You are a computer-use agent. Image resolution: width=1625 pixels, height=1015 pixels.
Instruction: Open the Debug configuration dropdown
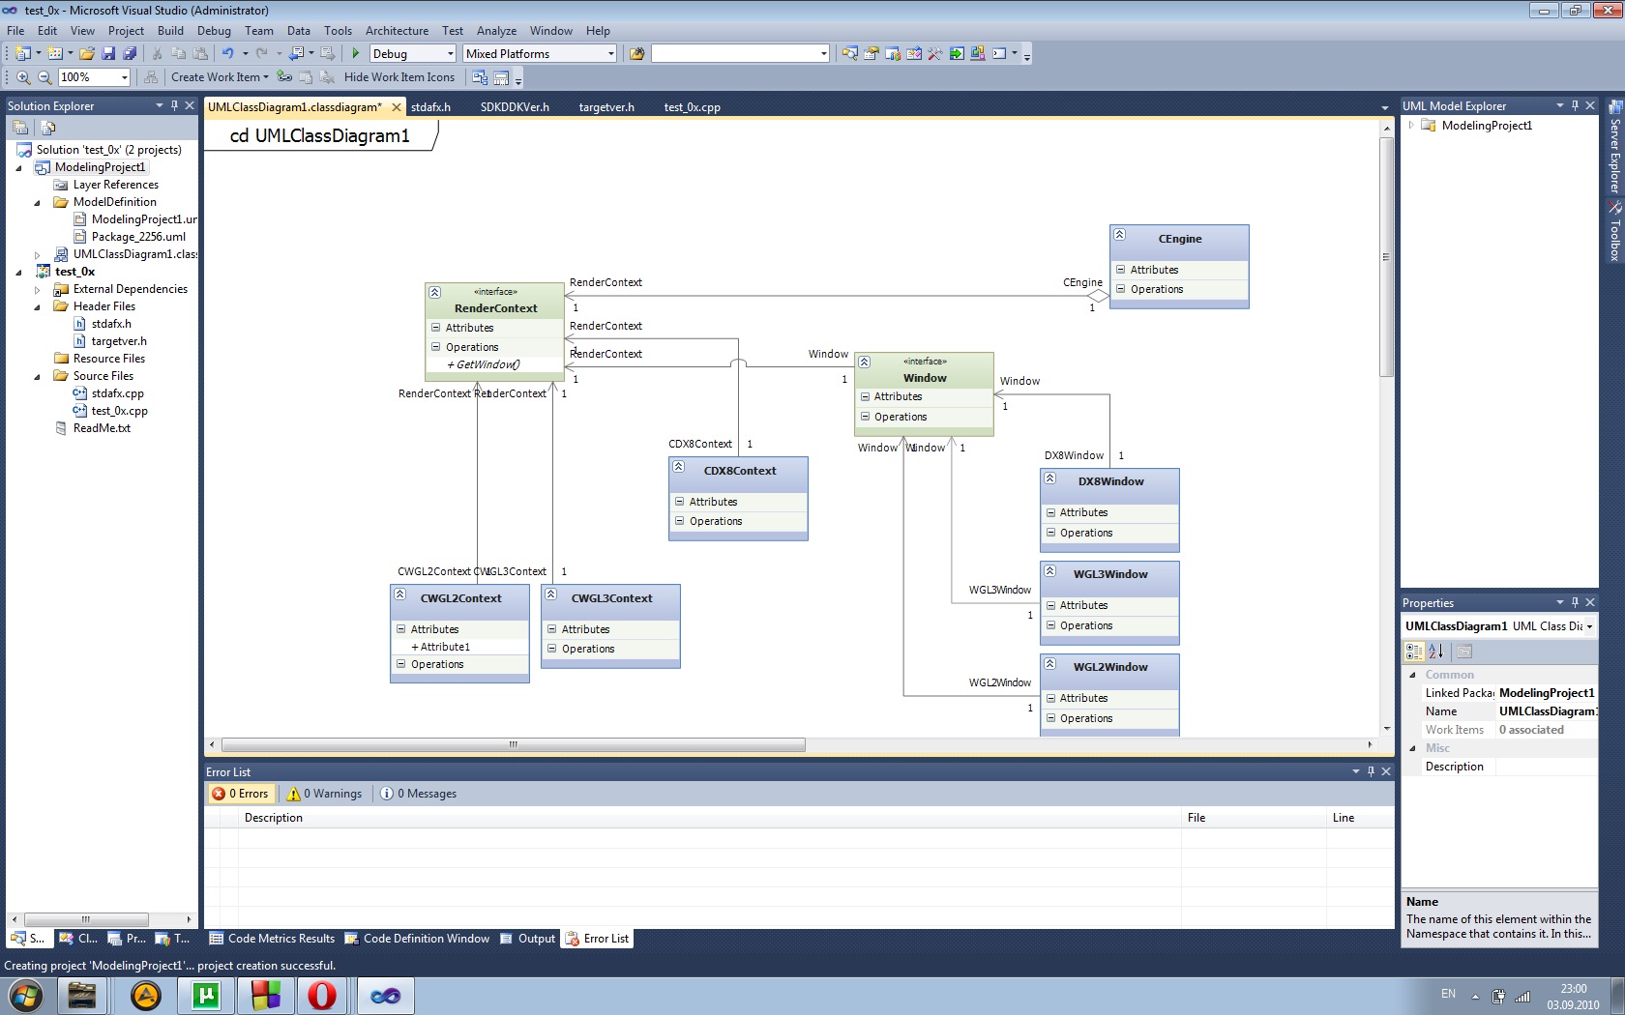pyautogui.click(x=450, y=54)
